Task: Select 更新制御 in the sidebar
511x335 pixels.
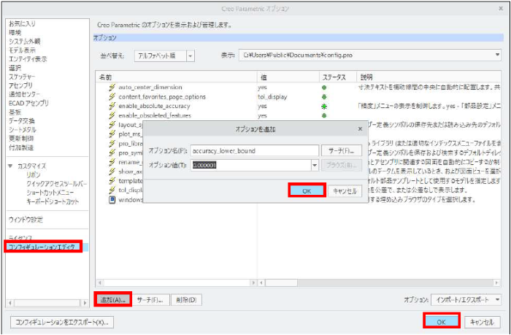Action: [x=21, y=139]
